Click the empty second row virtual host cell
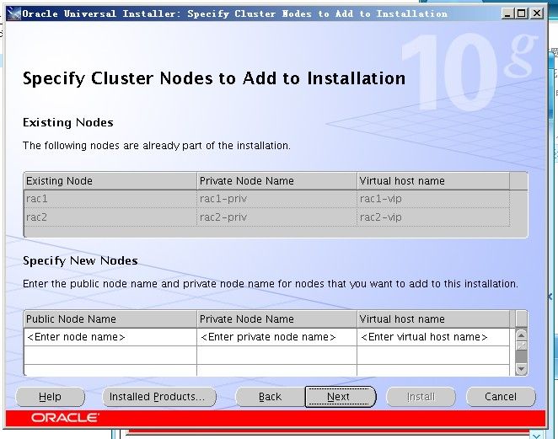Viewport: 558px width, 439px height. 433,356
